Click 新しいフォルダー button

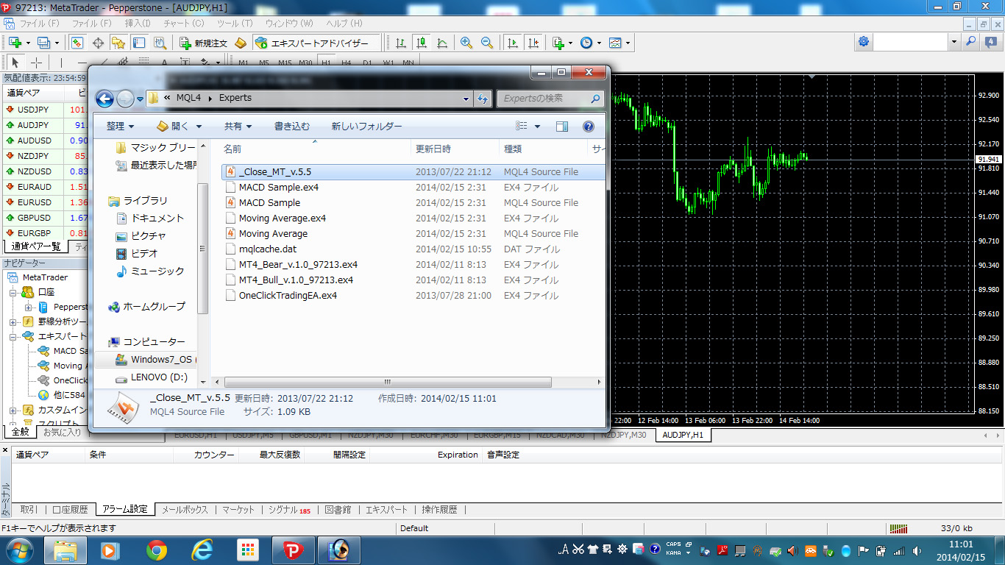pyautogui.click(x=367, y=127)
